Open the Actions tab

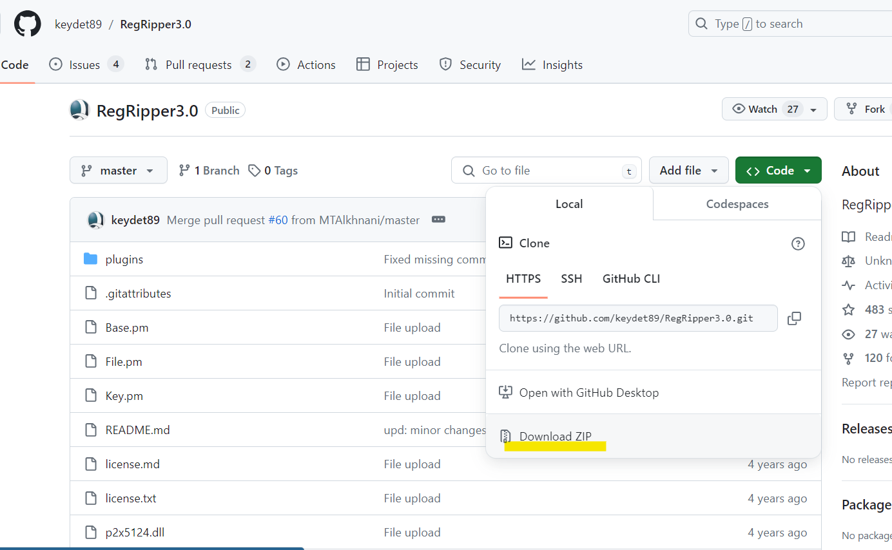pos(306,64)
